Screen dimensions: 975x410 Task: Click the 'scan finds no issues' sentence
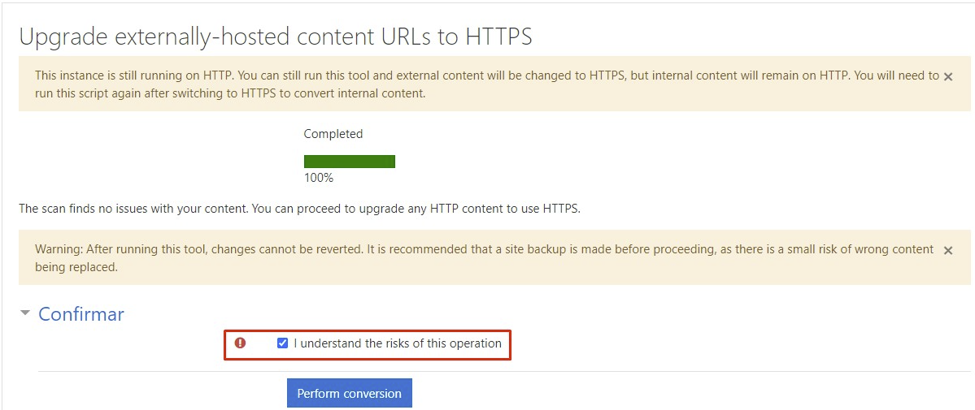tap(300, 209)
